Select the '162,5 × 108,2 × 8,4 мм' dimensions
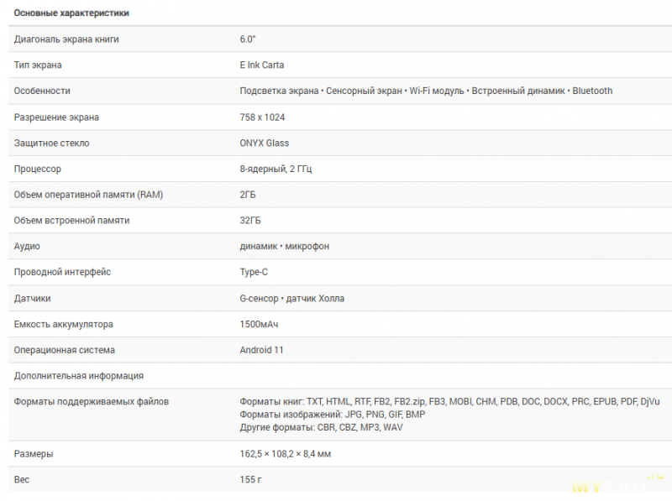The image size is (672, 501). 285,454
